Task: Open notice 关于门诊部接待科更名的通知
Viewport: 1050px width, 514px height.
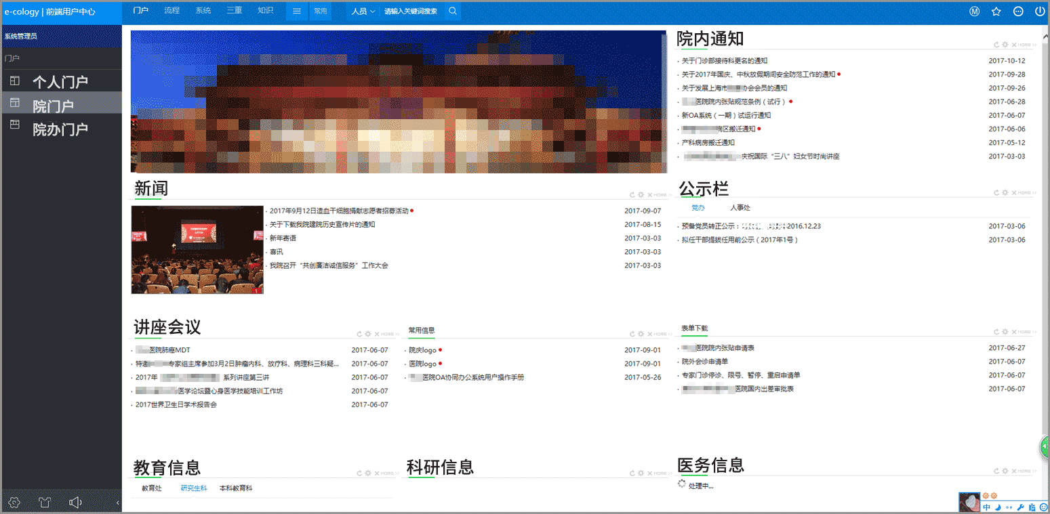Action: (x=725, y=61)
